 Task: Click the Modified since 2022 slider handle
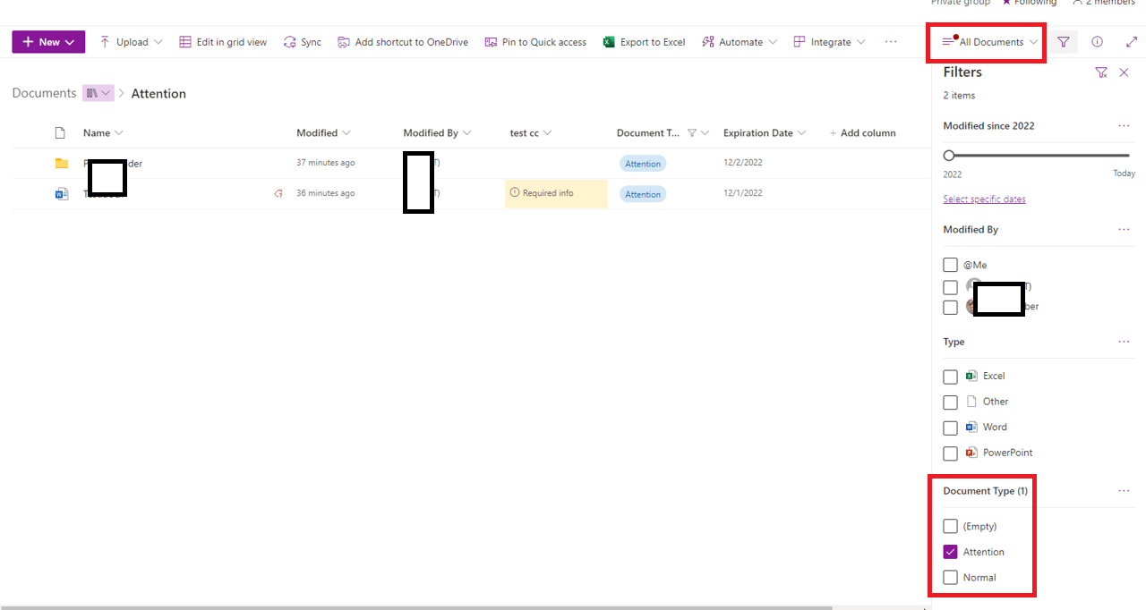(949, 156)
